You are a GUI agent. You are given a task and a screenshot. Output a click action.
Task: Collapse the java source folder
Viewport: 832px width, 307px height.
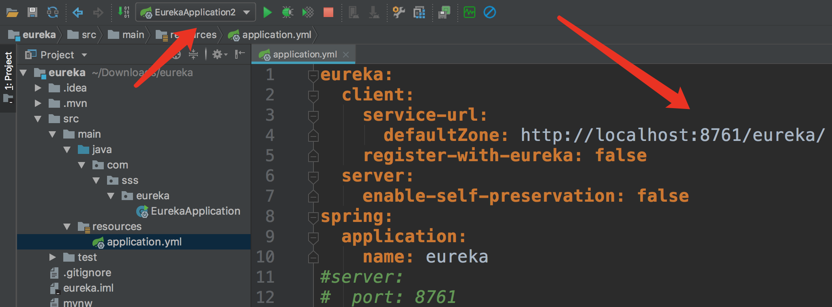(x=67, y=149)
